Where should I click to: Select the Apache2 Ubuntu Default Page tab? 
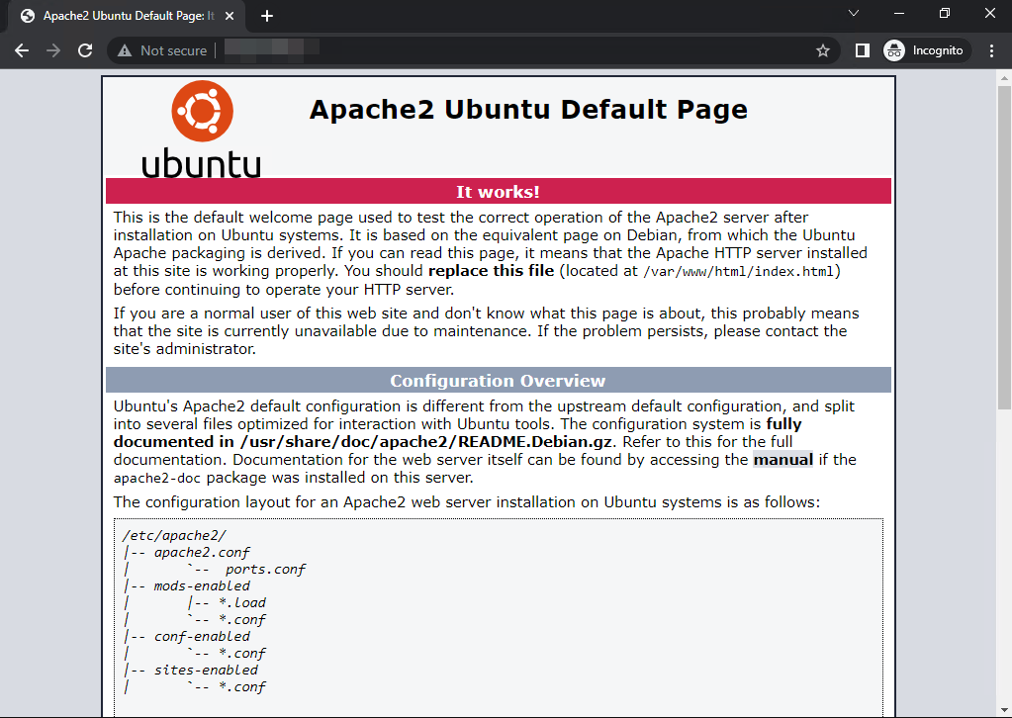click(x=129, y=15)
